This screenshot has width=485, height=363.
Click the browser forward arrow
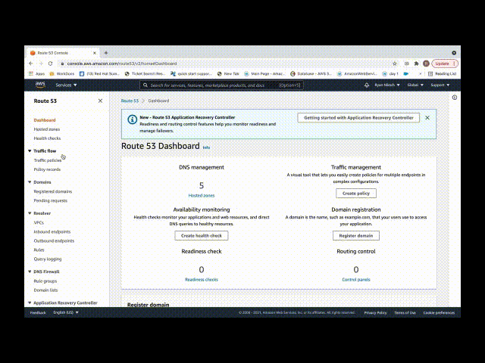click(41, 64)
